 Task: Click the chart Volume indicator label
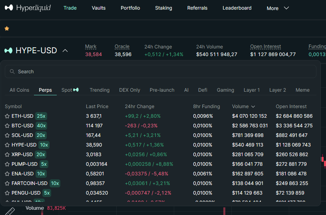(35, 208)
